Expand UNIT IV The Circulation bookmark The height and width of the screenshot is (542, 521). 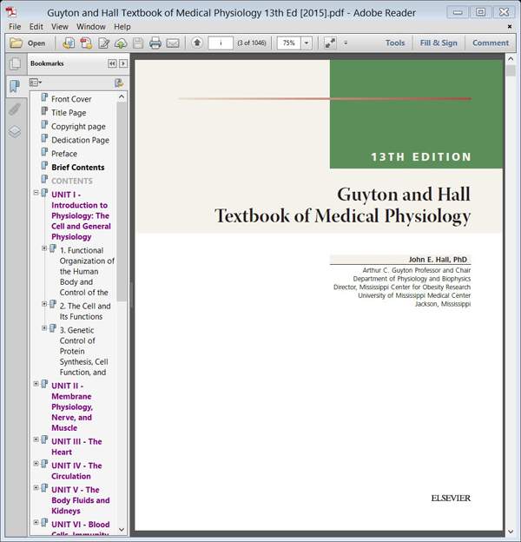click(36, 464)
